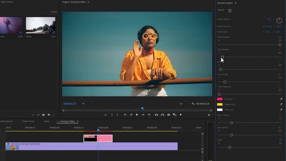Click the Mark Out bracket icon

coord(117,115)
